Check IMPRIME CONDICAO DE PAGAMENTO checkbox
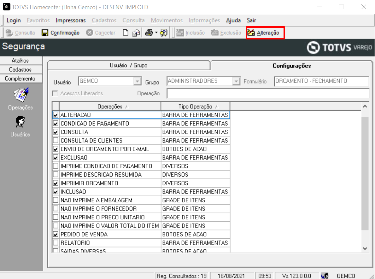The image size is (375, 279). [56, 166]
